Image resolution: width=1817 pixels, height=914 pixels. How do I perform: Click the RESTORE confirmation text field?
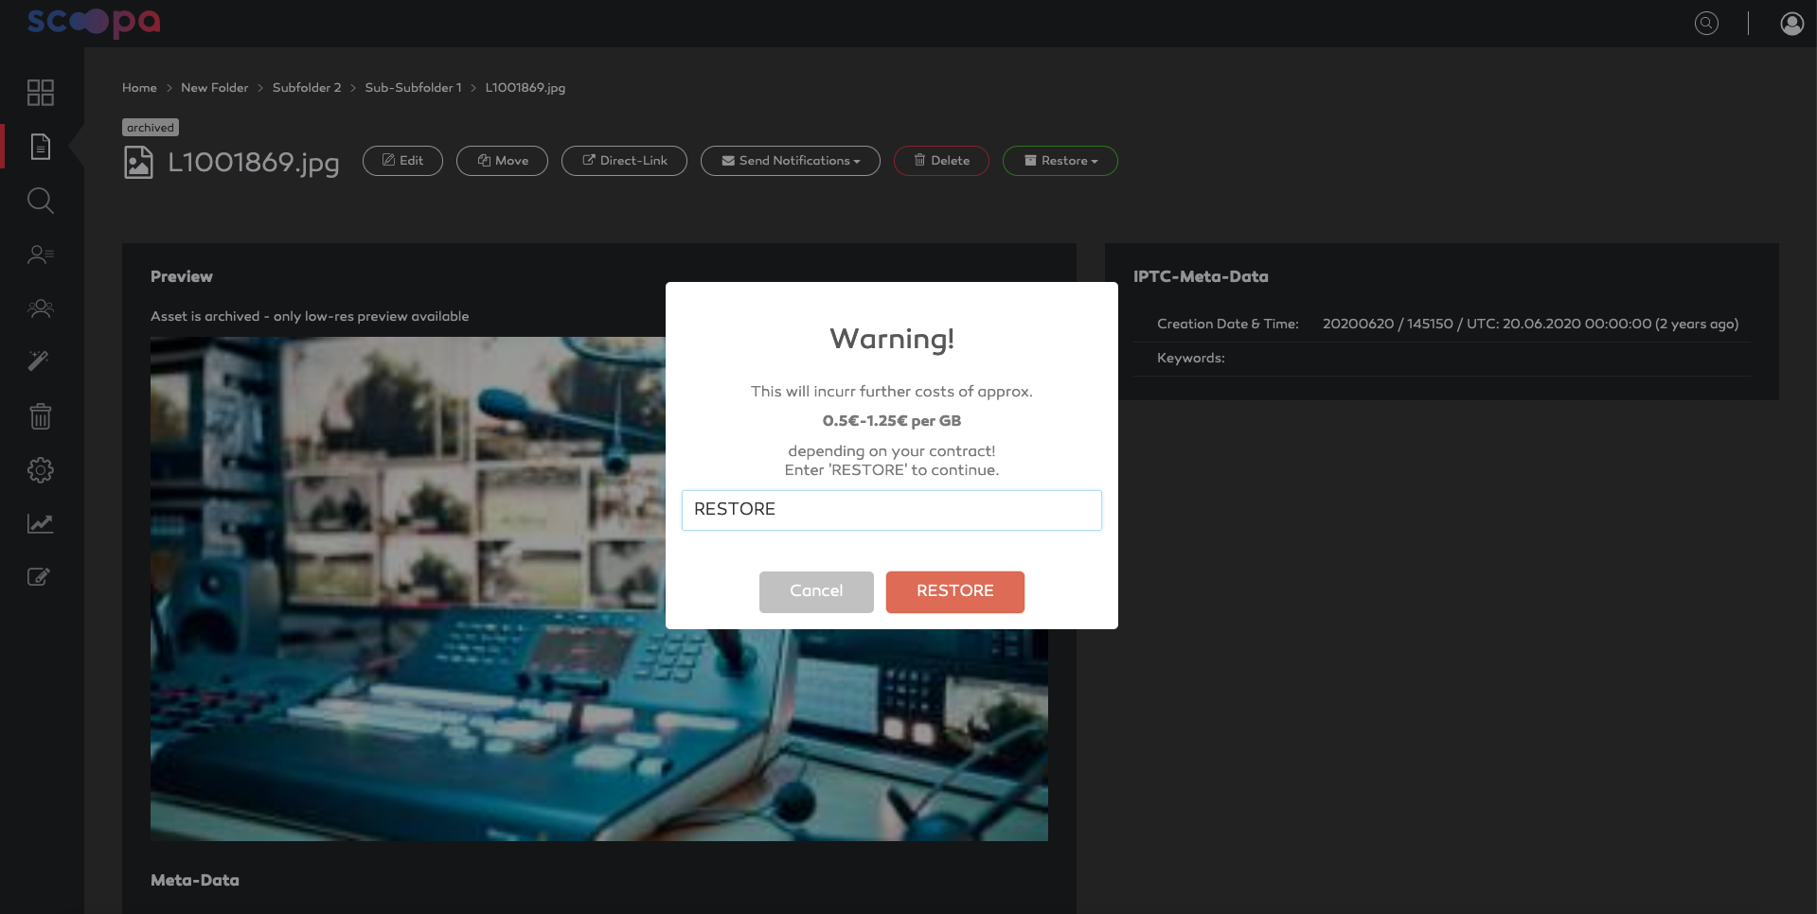(892, 510)
